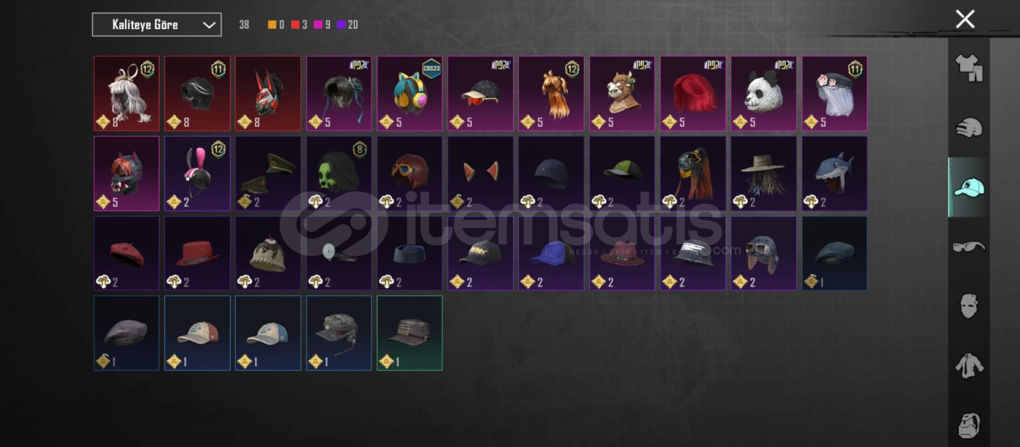Select the jacket category in the sidebar
This screenshot has width=1020, height=447.
(x=968, y=365)
